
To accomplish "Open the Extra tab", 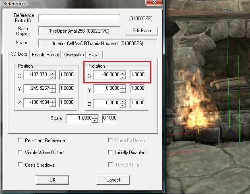I will 93,55.
